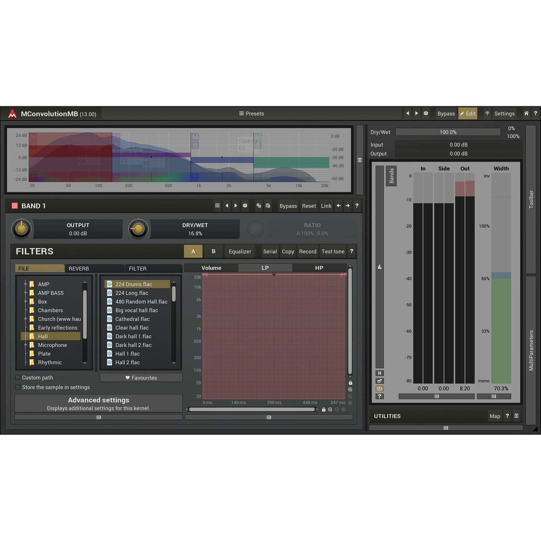541x541 pixels.
Task: Expand the AMP BASS folder
Action: (x=25, y=293)
